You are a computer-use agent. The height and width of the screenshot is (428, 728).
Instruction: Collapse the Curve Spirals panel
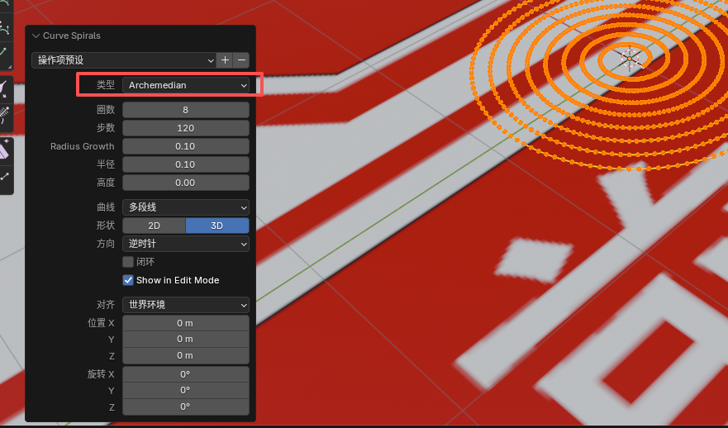[36, 36]
